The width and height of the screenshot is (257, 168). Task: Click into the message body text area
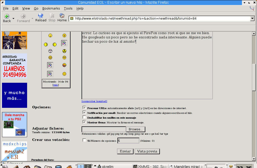[147, 65]
